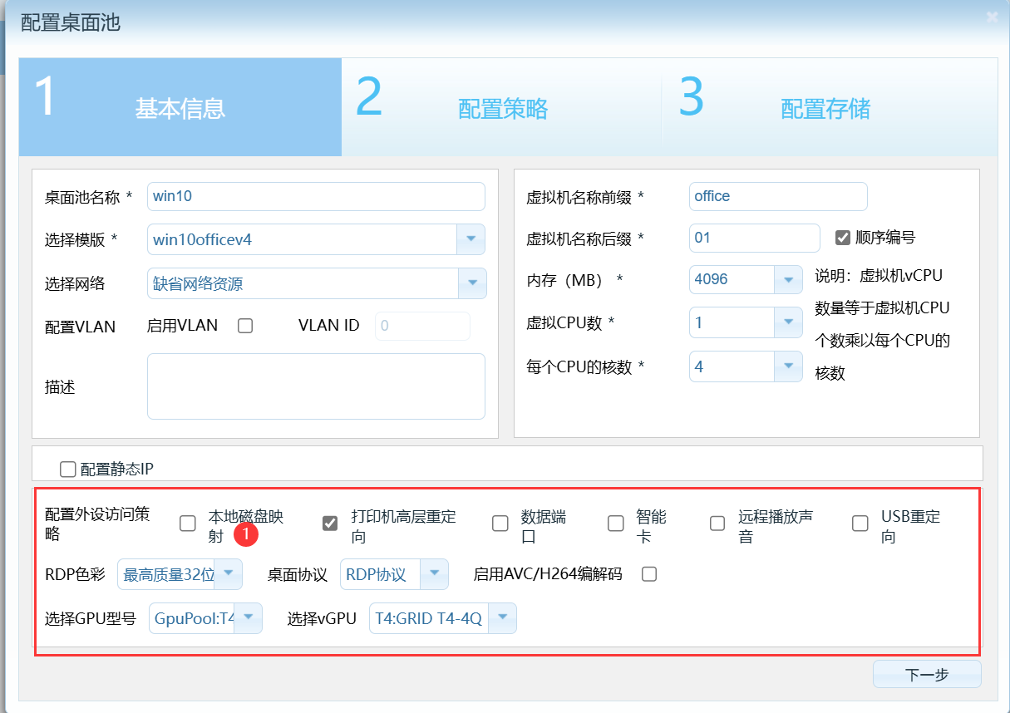Turn on USB重定向
The width and height of the screenshot is (1010, 713).
(x=860, y=523)
